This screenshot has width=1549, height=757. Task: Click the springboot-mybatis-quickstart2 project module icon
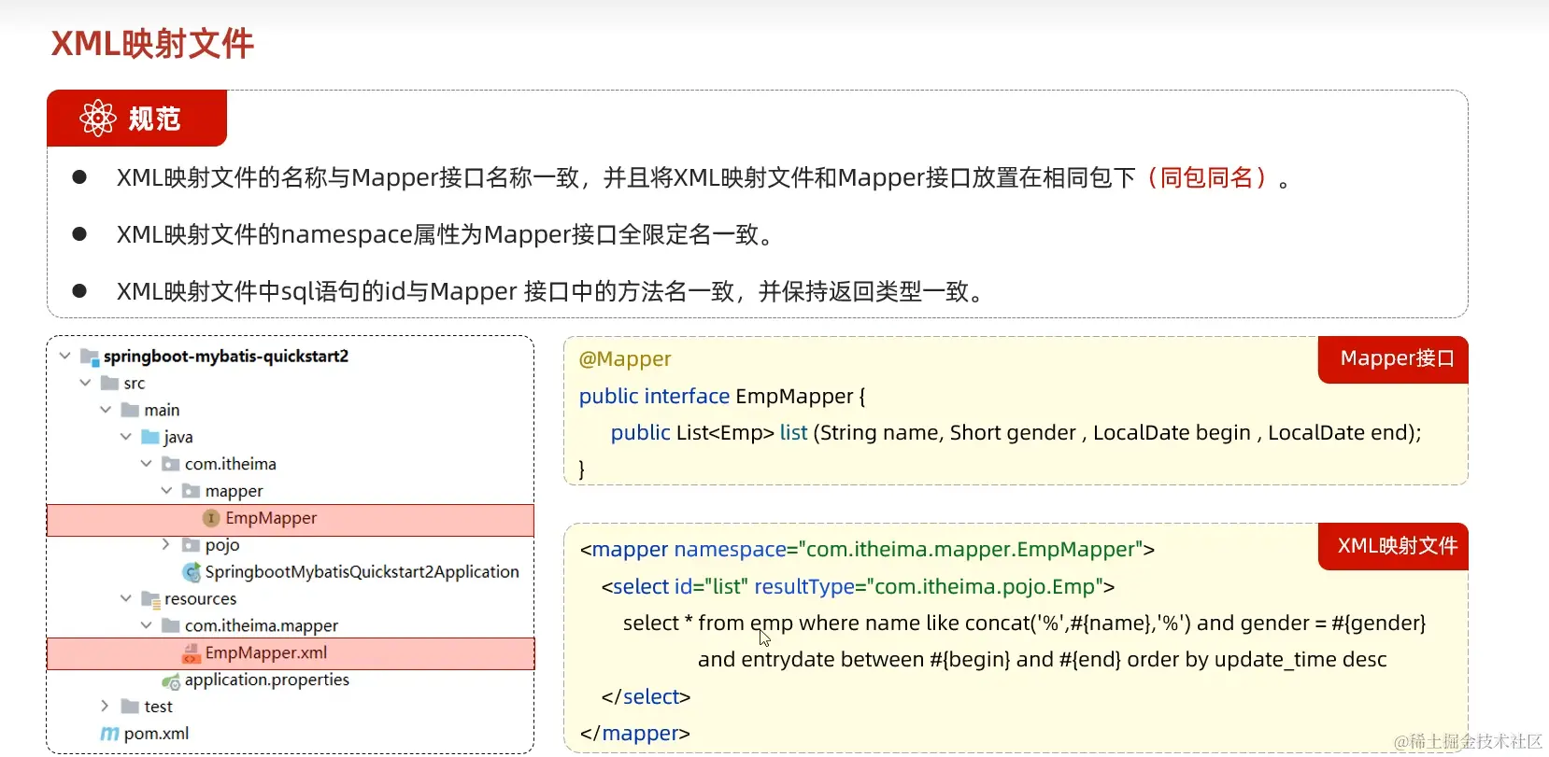click(90, 357)
